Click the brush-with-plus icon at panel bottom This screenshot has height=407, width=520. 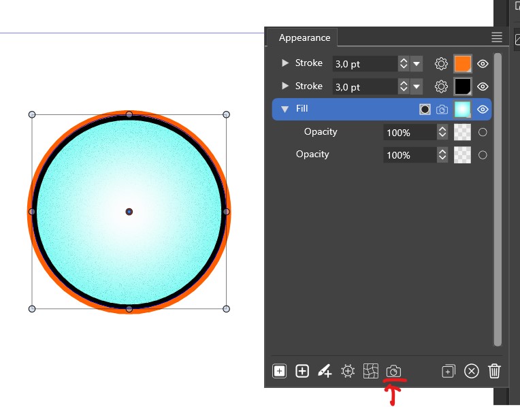click(325, 371)
